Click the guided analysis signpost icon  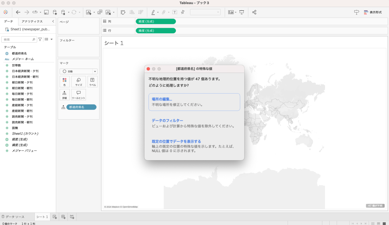356,12
